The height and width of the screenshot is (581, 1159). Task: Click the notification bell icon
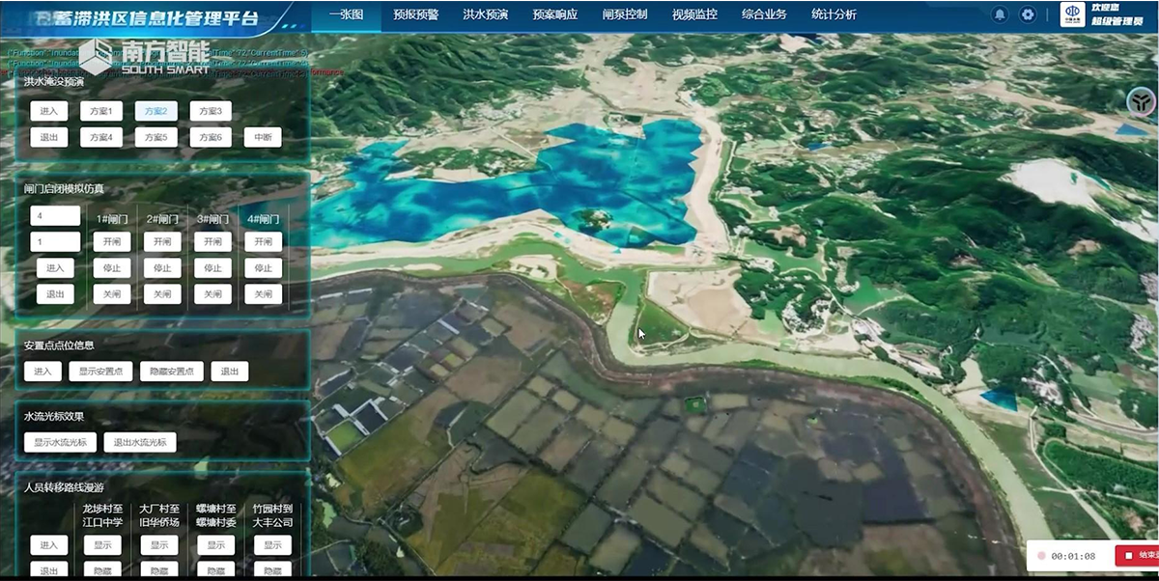[1000, 14]
